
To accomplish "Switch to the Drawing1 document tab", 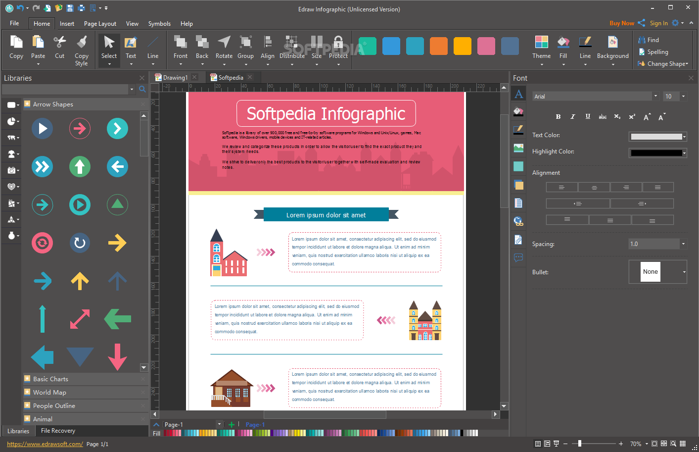I will point(175,78).
